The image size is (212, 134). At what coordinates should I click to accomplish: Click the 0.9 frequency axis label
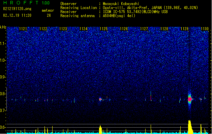(x=3, y=77)
